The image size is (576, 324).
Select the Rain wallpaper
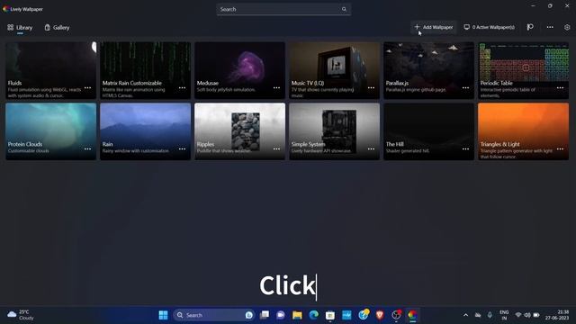(145, 131)
